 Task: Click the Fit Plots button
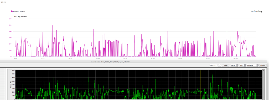point(263,65)
